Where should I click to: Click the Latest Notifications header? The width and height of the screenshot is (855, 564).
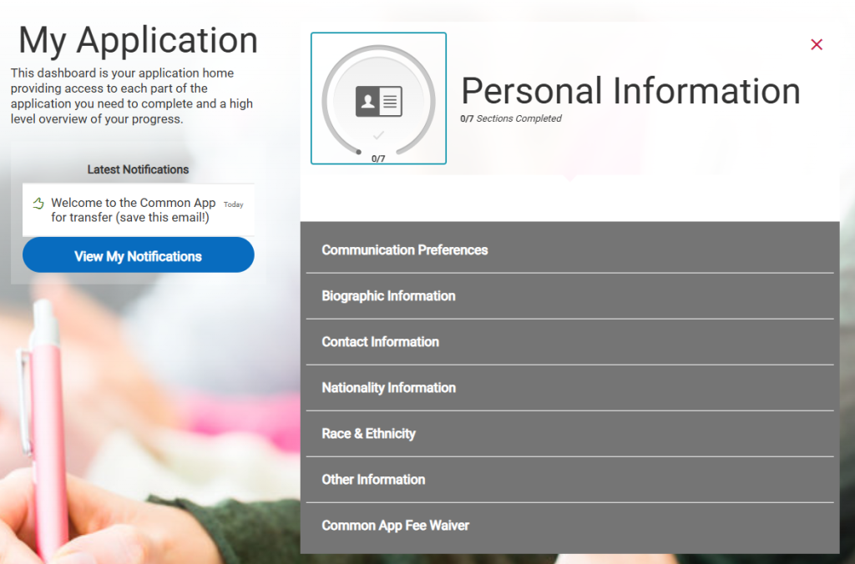[x=138, y=169]
